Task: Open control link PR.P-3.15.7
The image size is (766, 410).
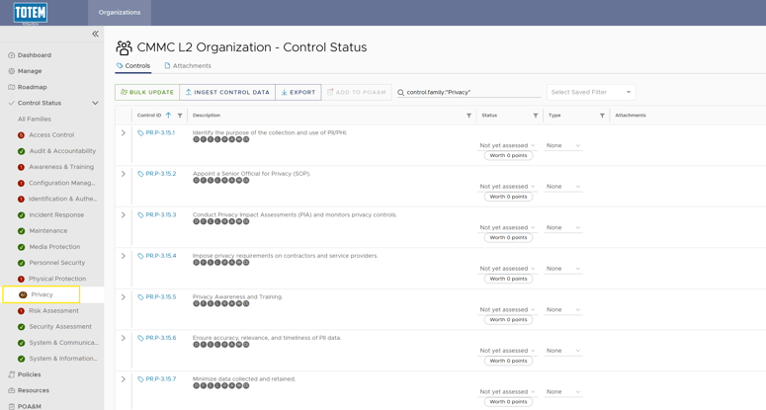Action: (161, 378)
